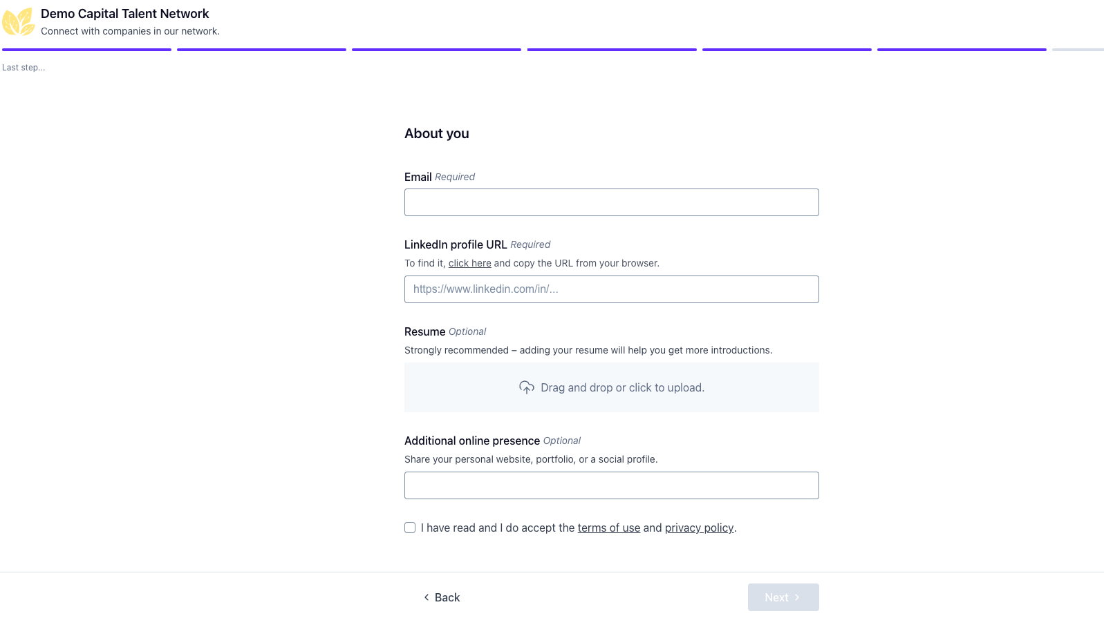Click the Demo Capital Talent Network title
Viewport: 1104px width, 618px height.
pos(125,14)
